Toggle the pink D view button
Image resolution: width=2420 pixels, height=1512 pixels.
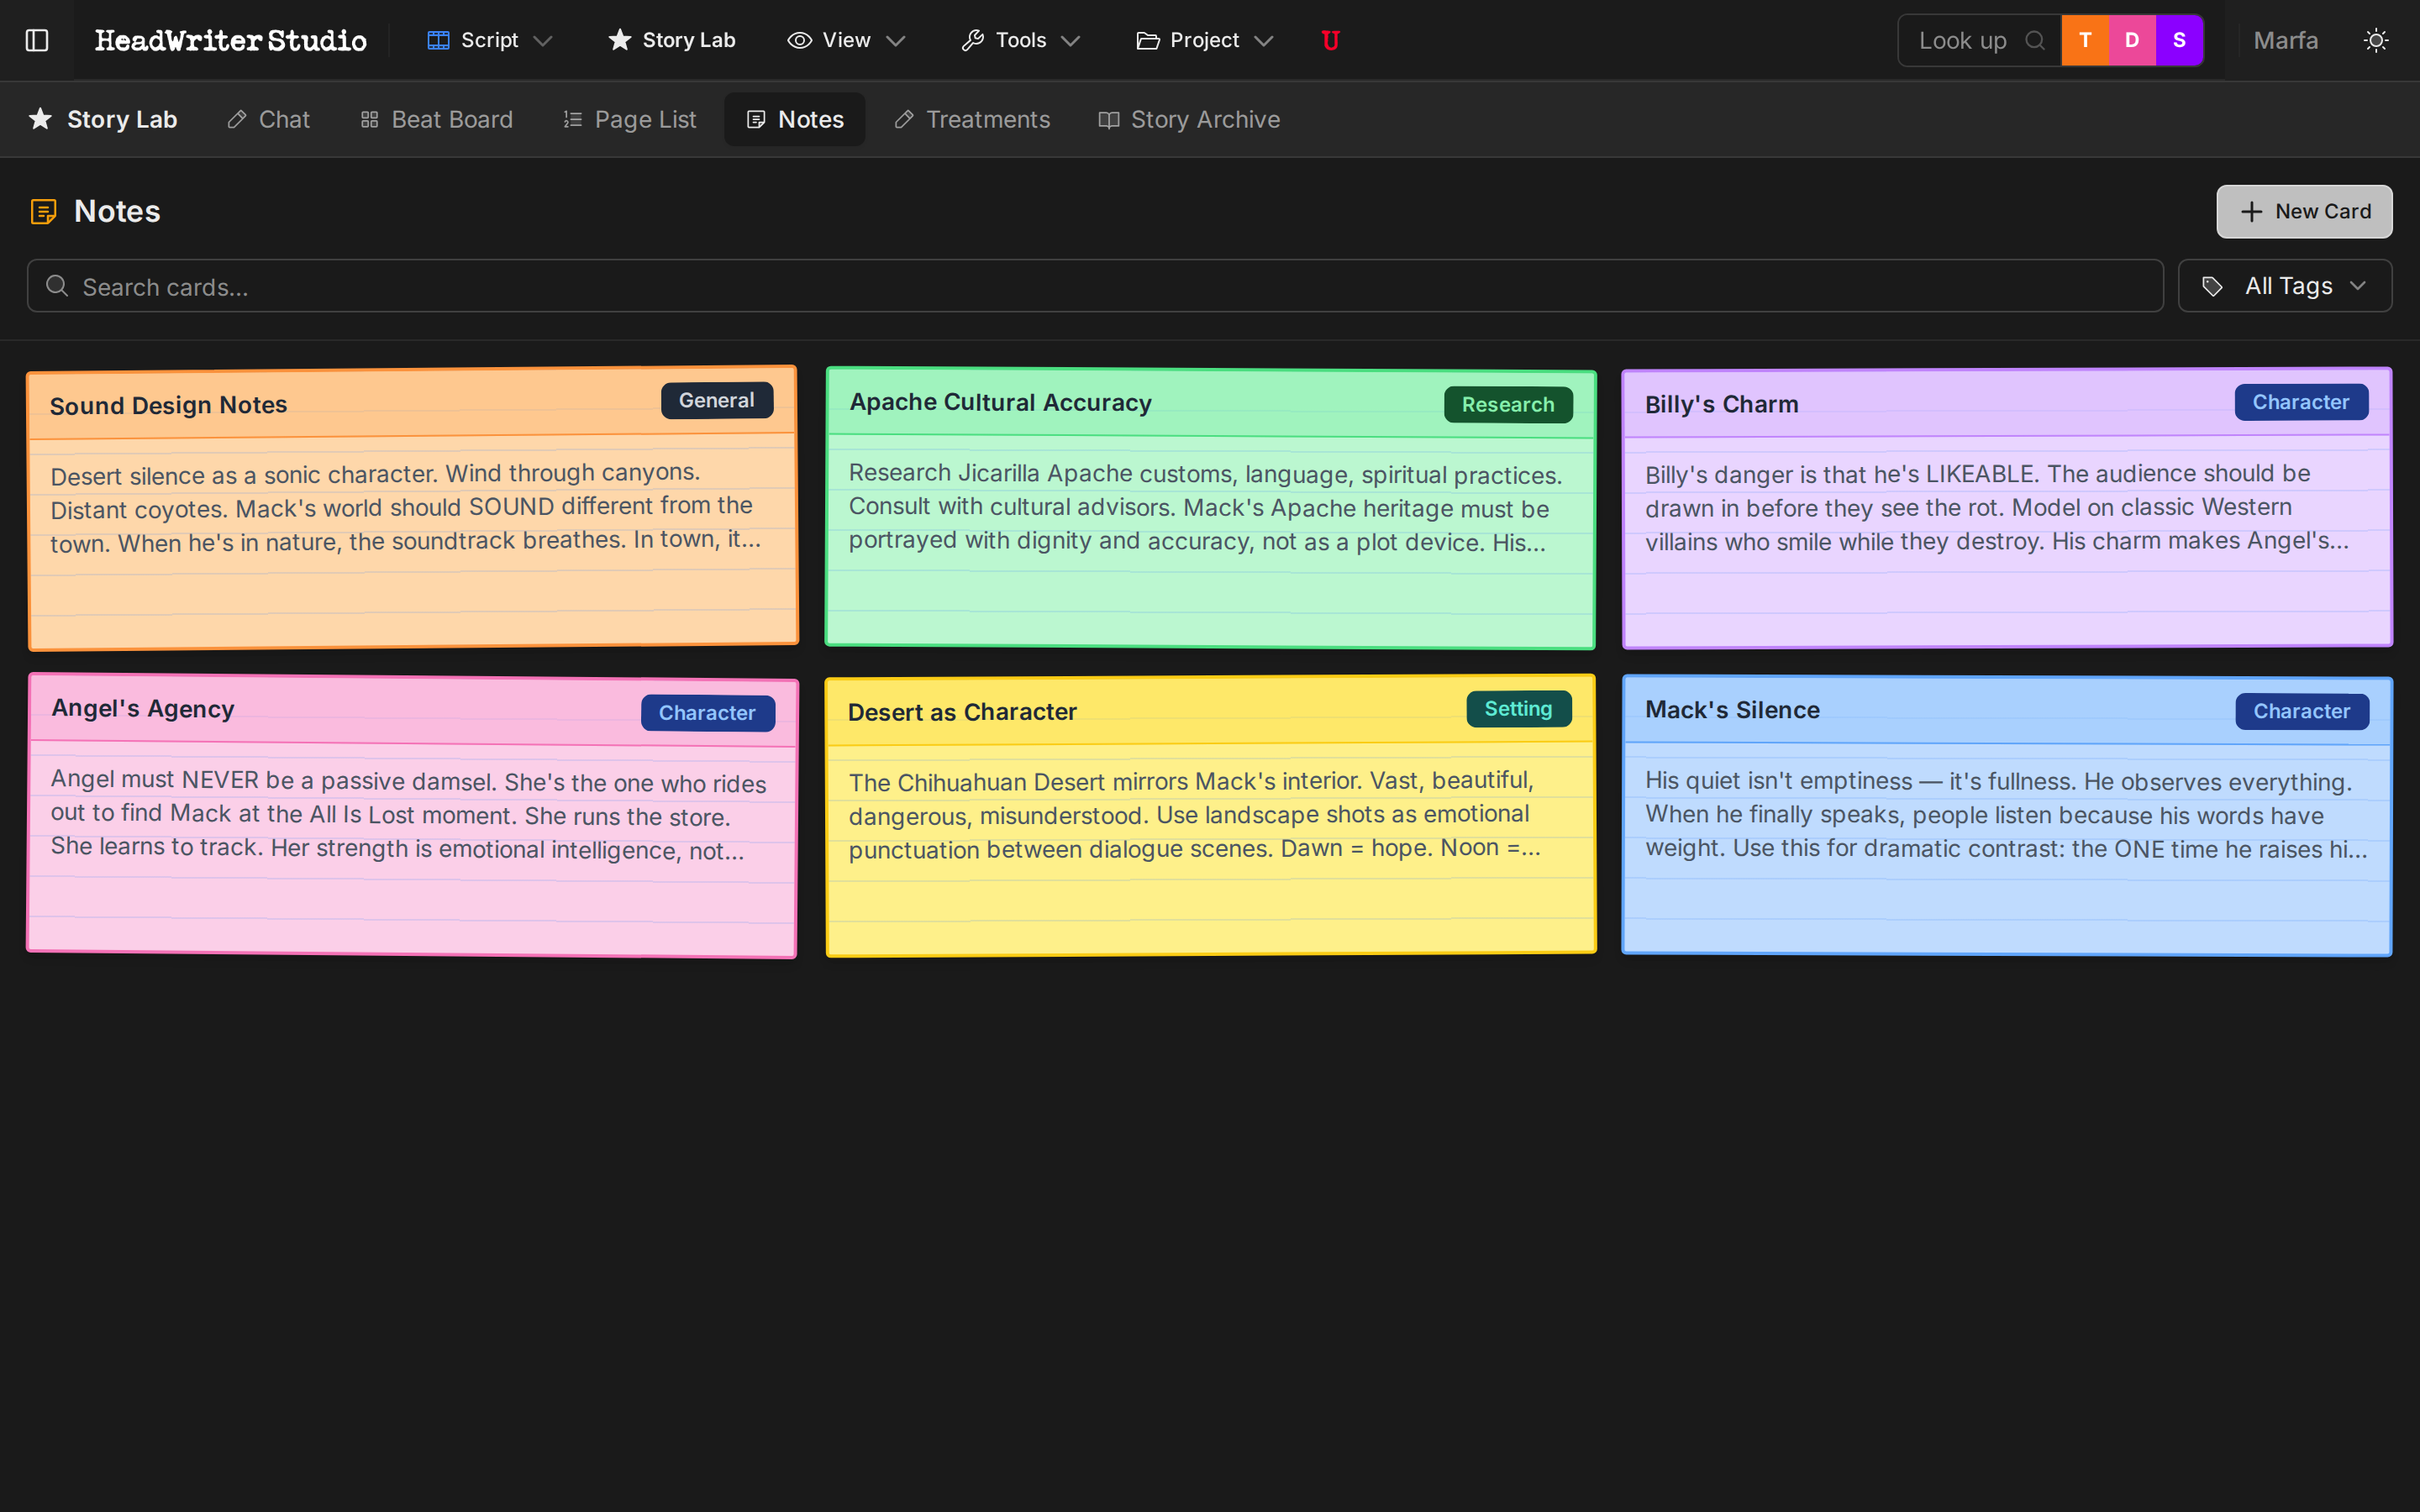click(2132, 40)
